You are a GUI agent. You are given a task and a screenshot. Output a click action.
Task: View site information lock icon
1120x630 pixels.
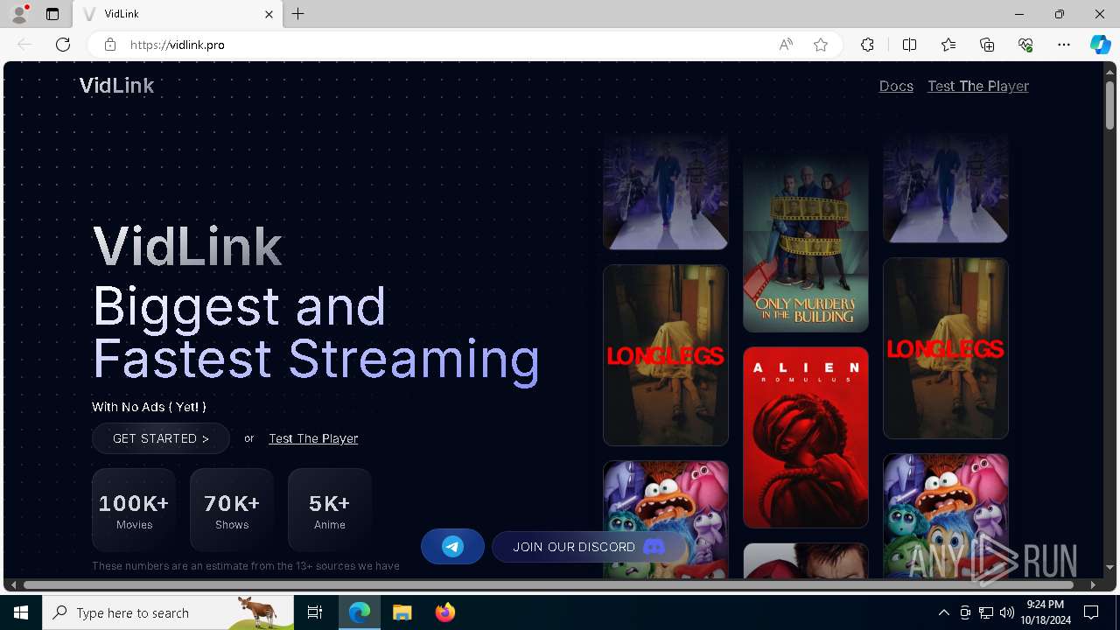pos(110,45)
